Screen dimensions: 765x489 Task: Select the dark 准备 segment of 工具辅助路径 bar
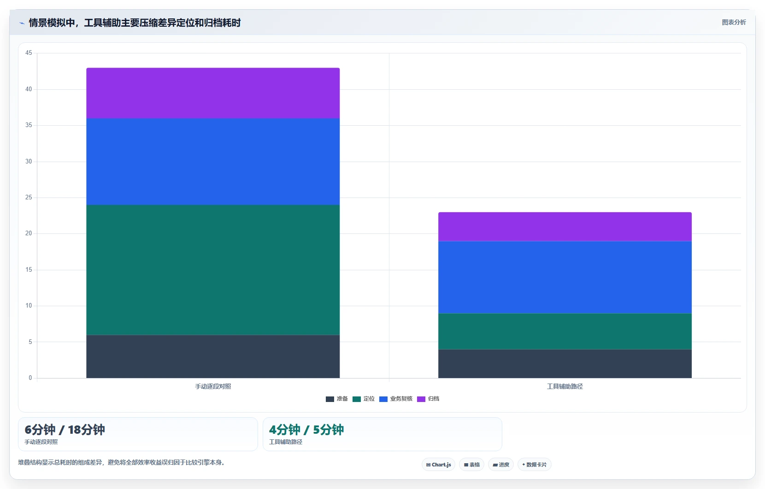click(565, 364)
